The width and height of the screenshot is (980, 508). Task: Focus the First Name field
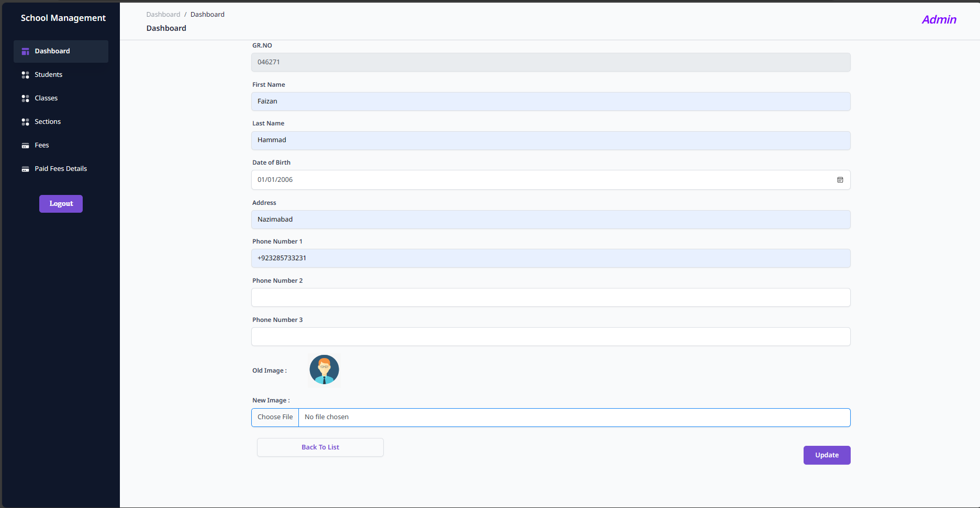[550, 101]
